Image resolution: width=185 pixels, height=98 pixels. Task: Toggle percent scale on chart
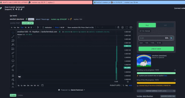click(123, 85)
